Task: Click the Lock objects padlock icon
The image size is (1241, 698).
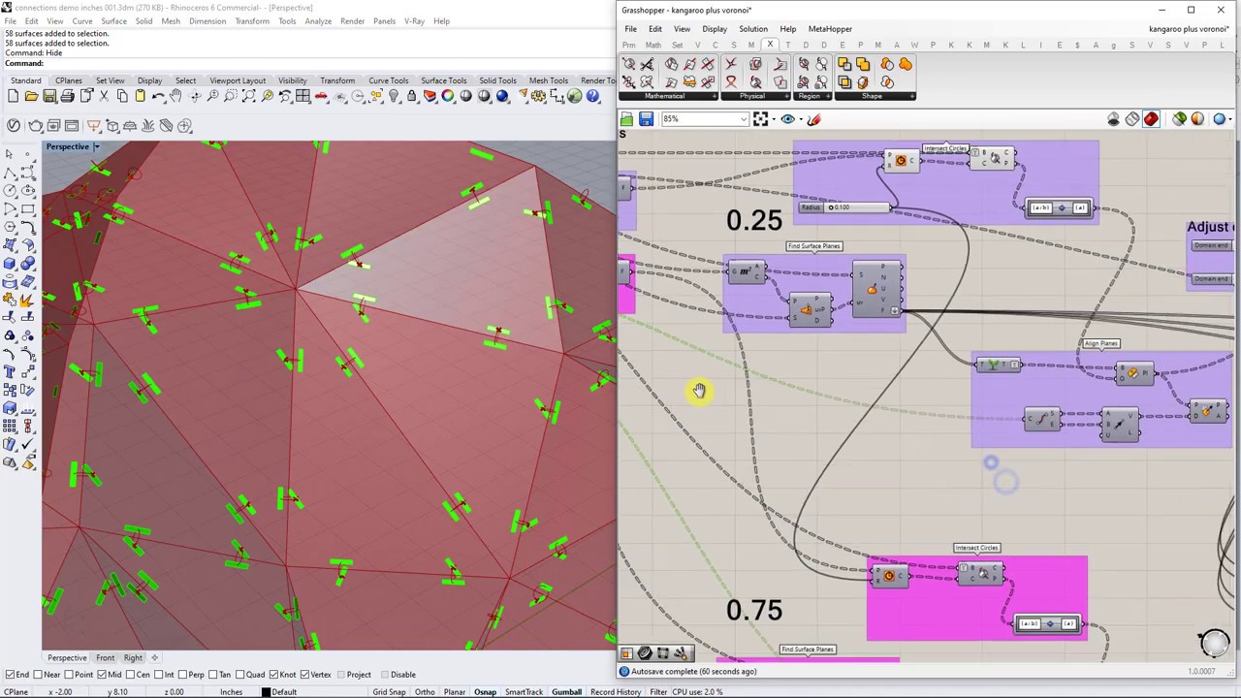Action: (x=412, y=96)
